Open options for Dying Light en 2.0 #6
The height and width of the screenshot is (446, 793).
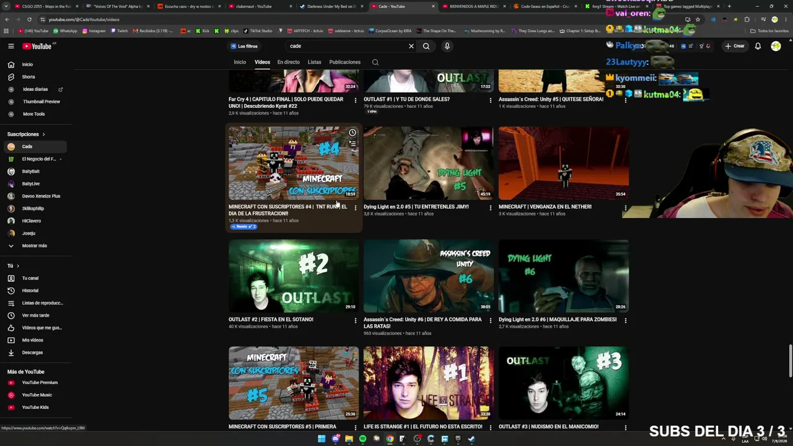click(x=625, y=320)
